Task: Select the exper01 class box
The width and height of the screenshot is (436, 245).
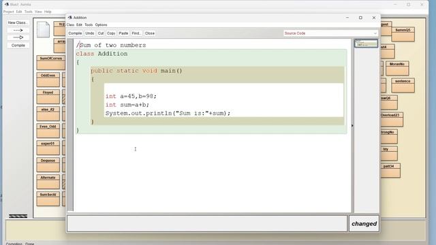Action: 48,148
